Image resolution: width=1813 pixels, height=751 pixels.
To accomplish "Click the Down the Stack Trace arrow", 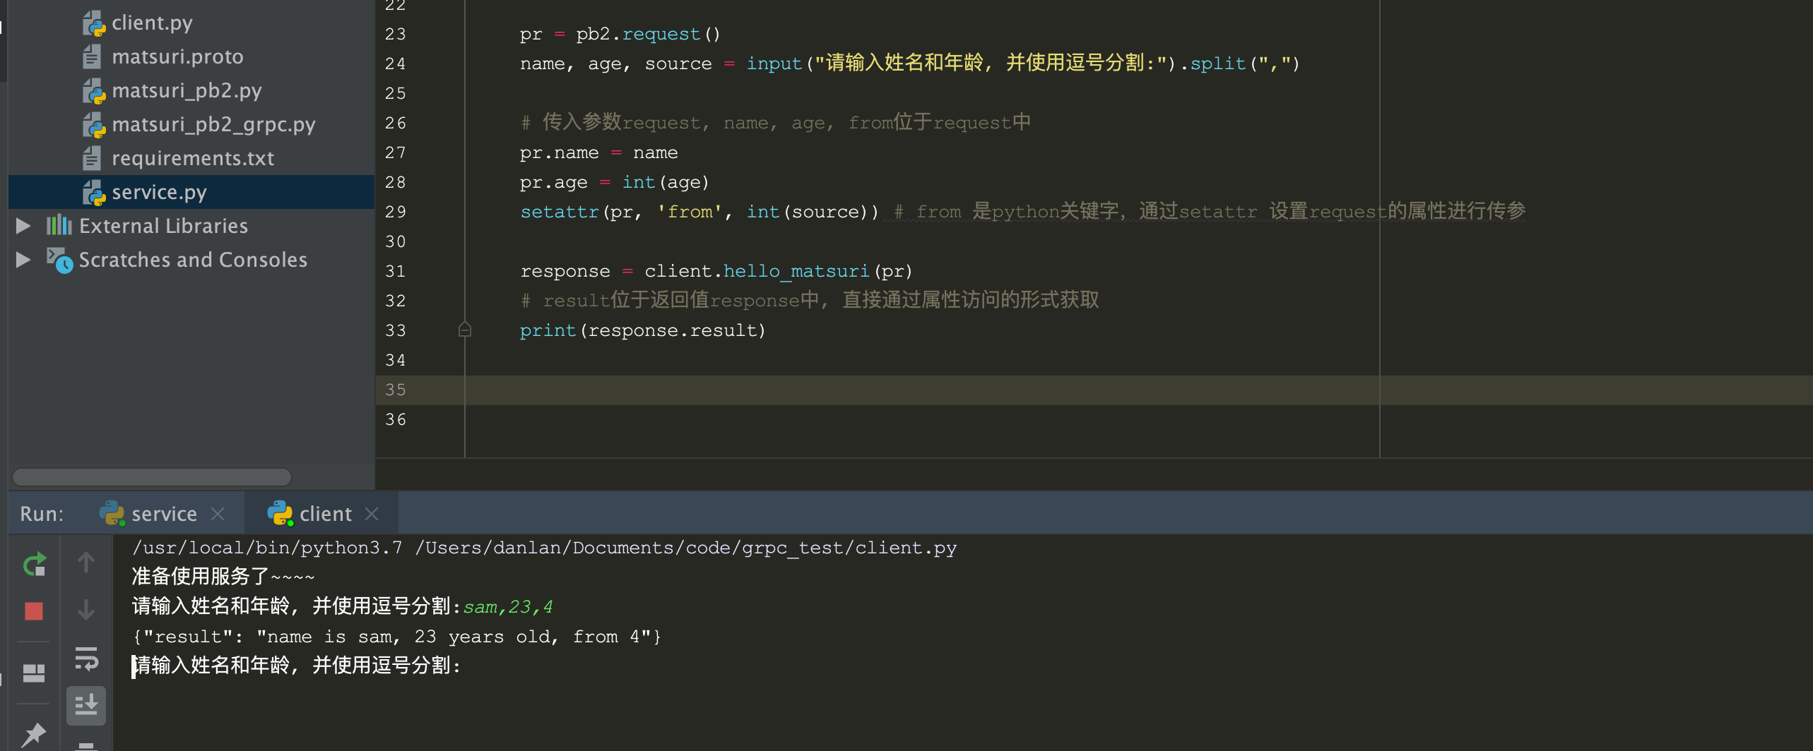I will 86,609.
